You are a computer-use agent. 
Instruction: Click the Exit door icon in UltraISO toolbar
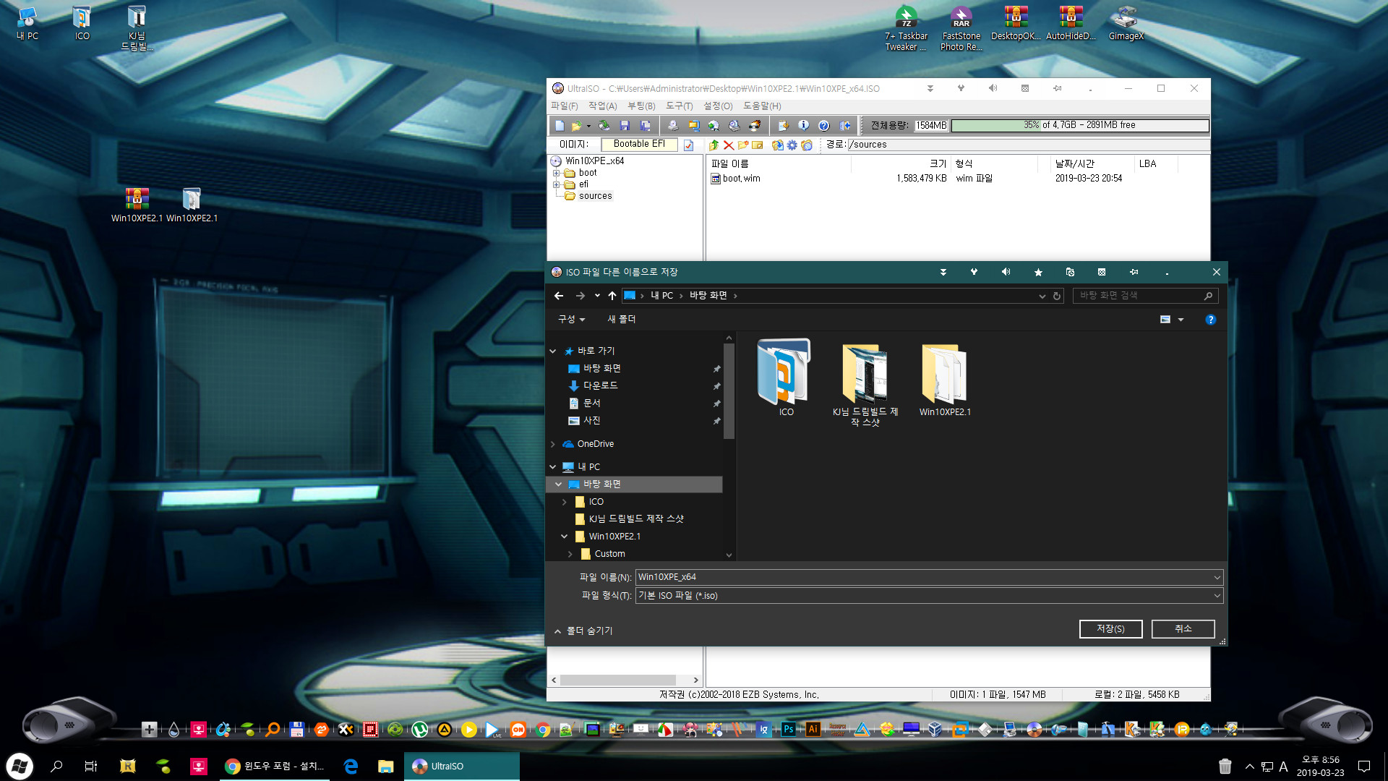click(x=844, y=126)
